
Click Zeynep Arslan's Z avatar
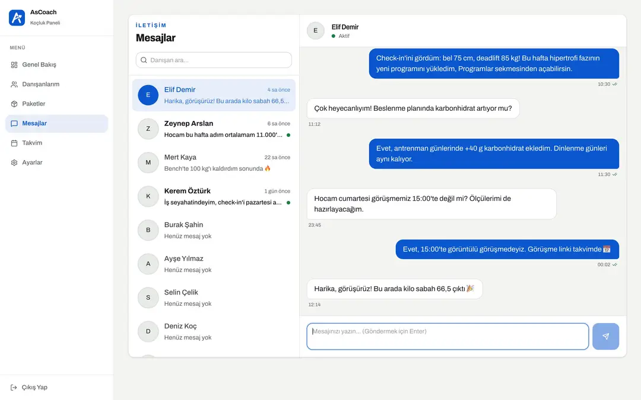point(148,129)
